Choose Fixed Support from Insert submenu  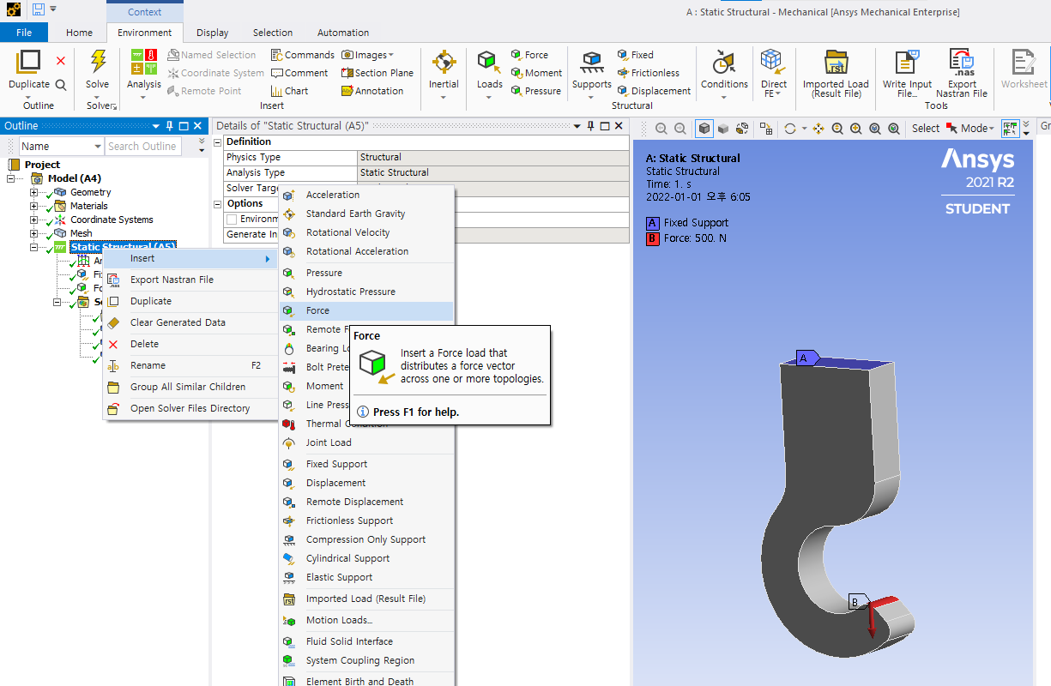pyautogui.click(x=366, y=464)
